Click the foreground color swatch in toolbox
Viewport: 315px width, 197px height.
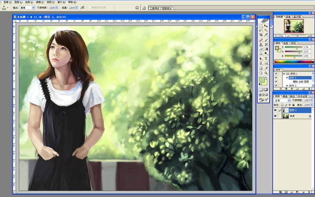(x=261, y=80)
